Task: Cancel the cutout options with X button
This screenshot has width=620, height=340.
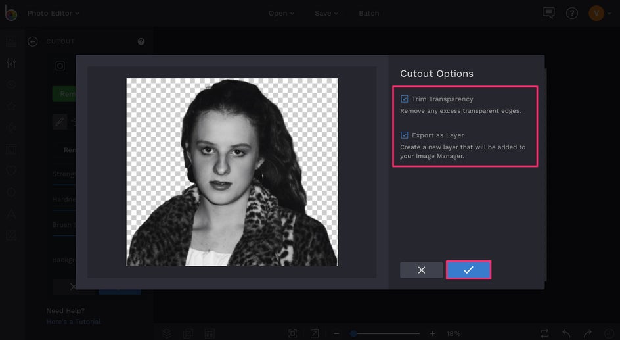Action: point(421,270)
